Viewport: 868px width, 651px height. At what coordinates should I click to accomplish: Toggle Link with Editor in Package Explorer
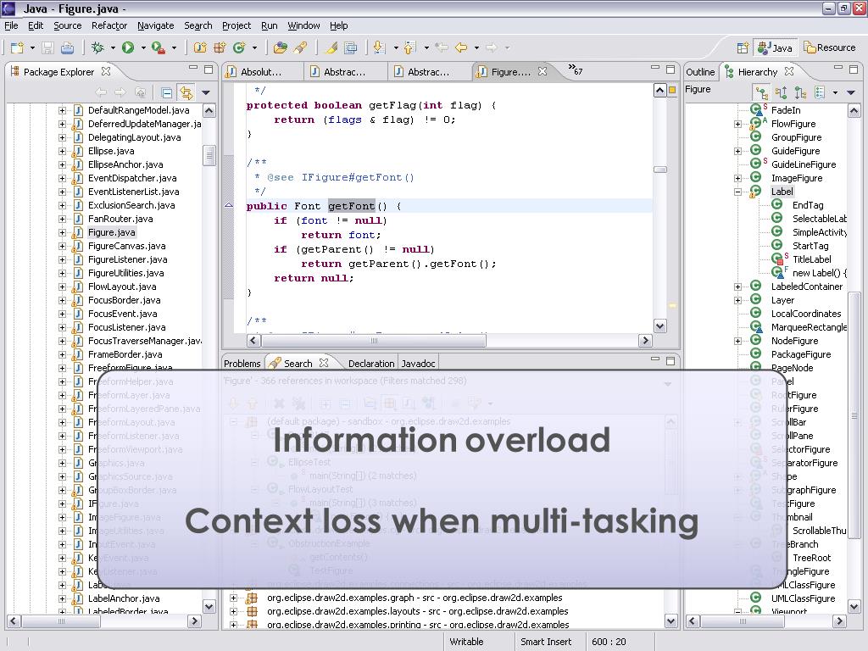coord(186,92)
